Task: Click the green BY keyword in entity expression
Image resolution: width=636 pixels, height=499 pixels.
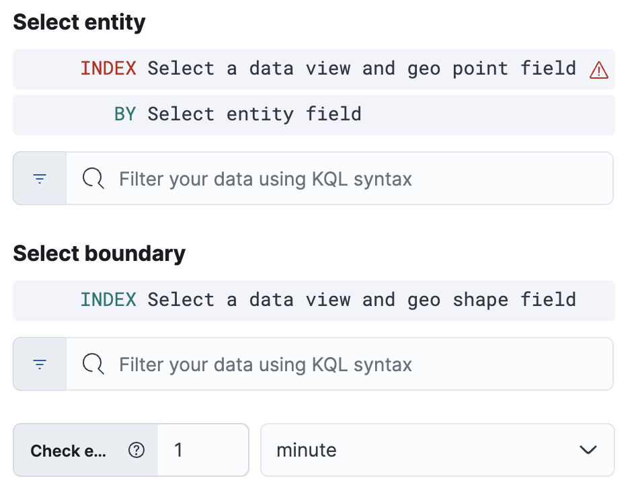Action: coord(125,114)
